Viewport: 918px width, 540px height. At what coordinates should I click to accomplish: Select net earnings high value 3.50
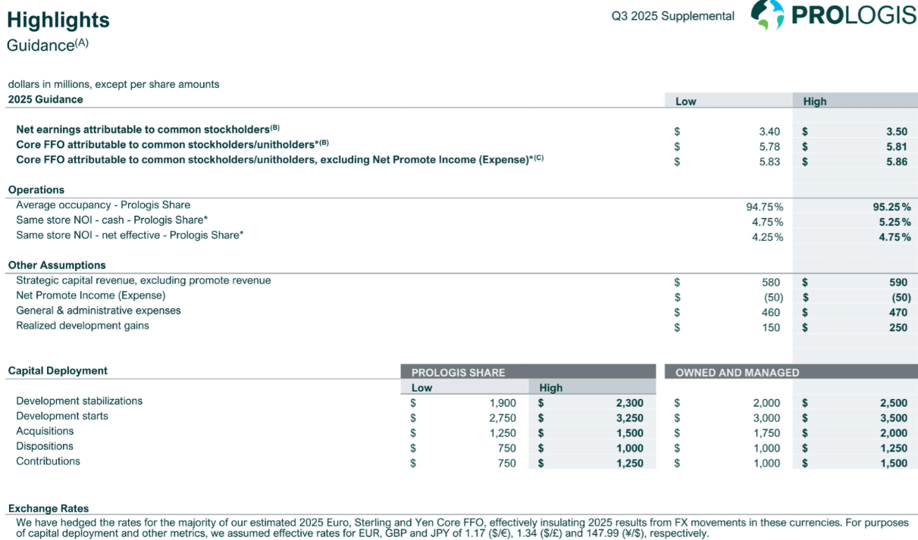pos(897,132)
